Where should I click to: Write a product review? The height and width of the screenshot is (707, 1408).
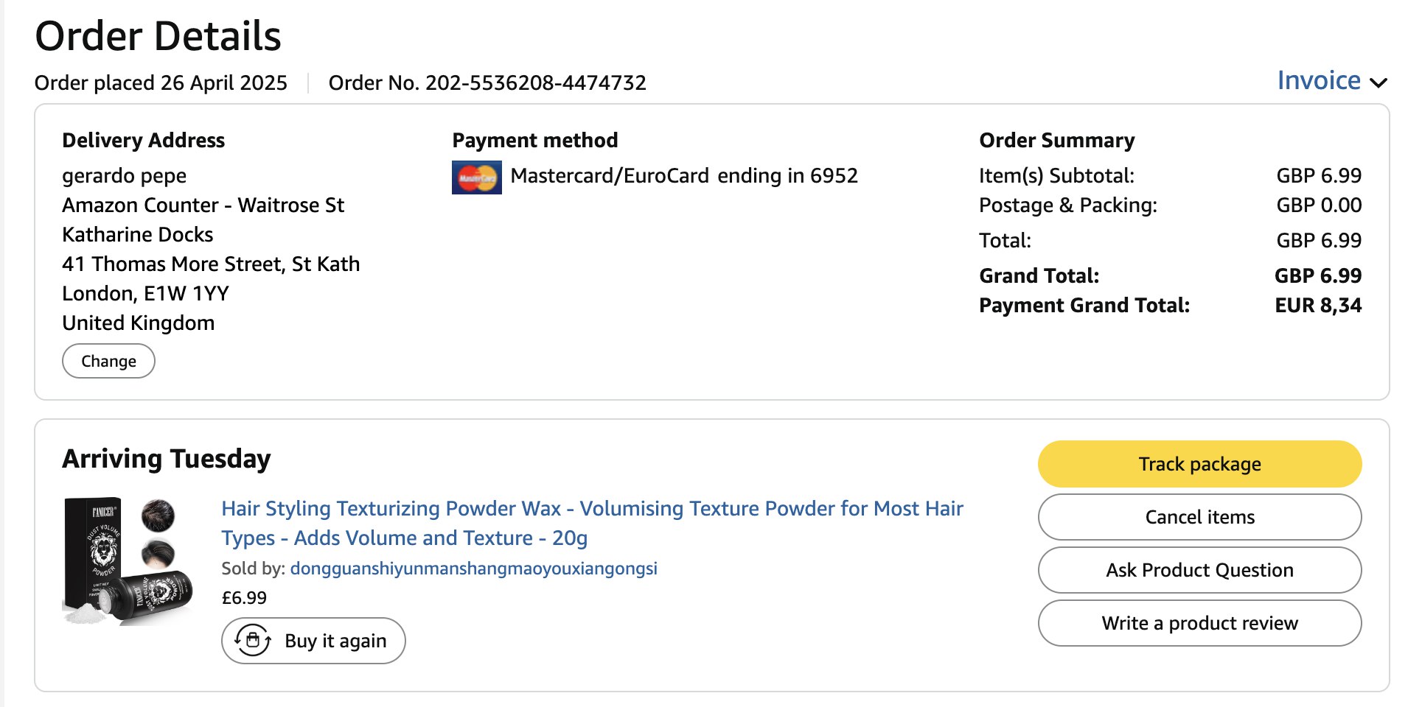(x=1199, y=623)
